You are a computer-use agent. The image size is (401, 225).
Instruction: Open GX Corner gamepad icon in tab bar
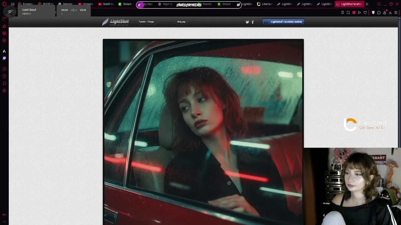click(13, 4)
